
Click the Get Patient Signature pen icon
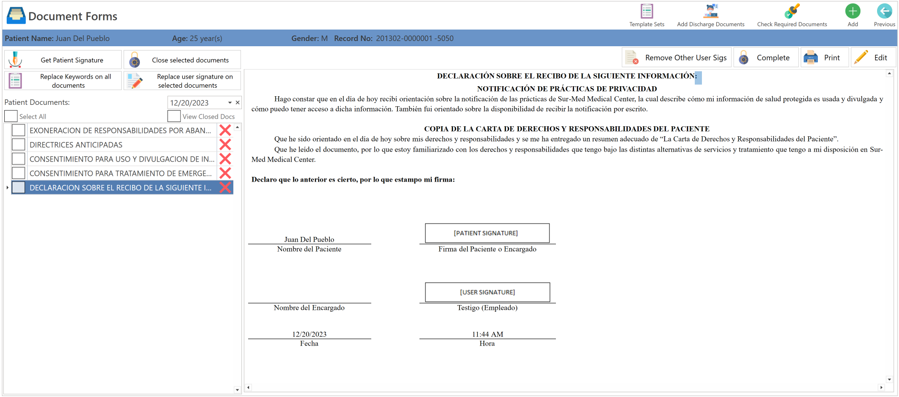click(x=15, y=60)
